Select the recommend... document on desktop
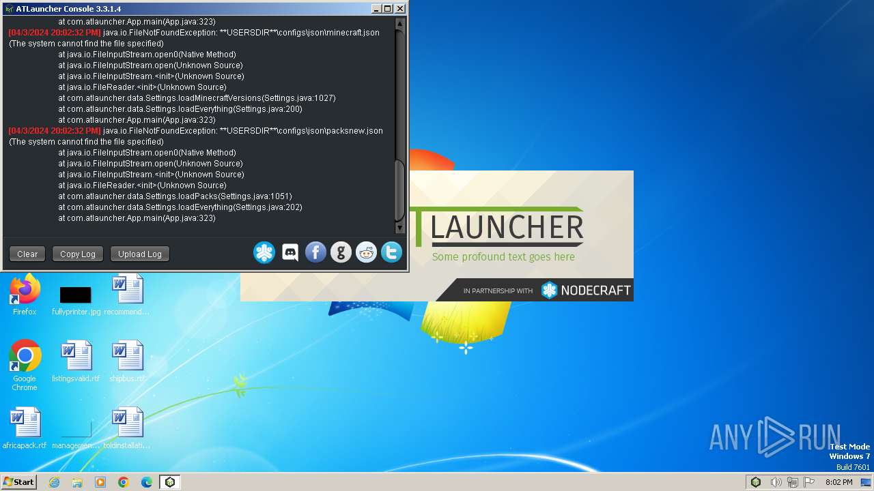This screenshot has height=491, width=874. (127, 295)
